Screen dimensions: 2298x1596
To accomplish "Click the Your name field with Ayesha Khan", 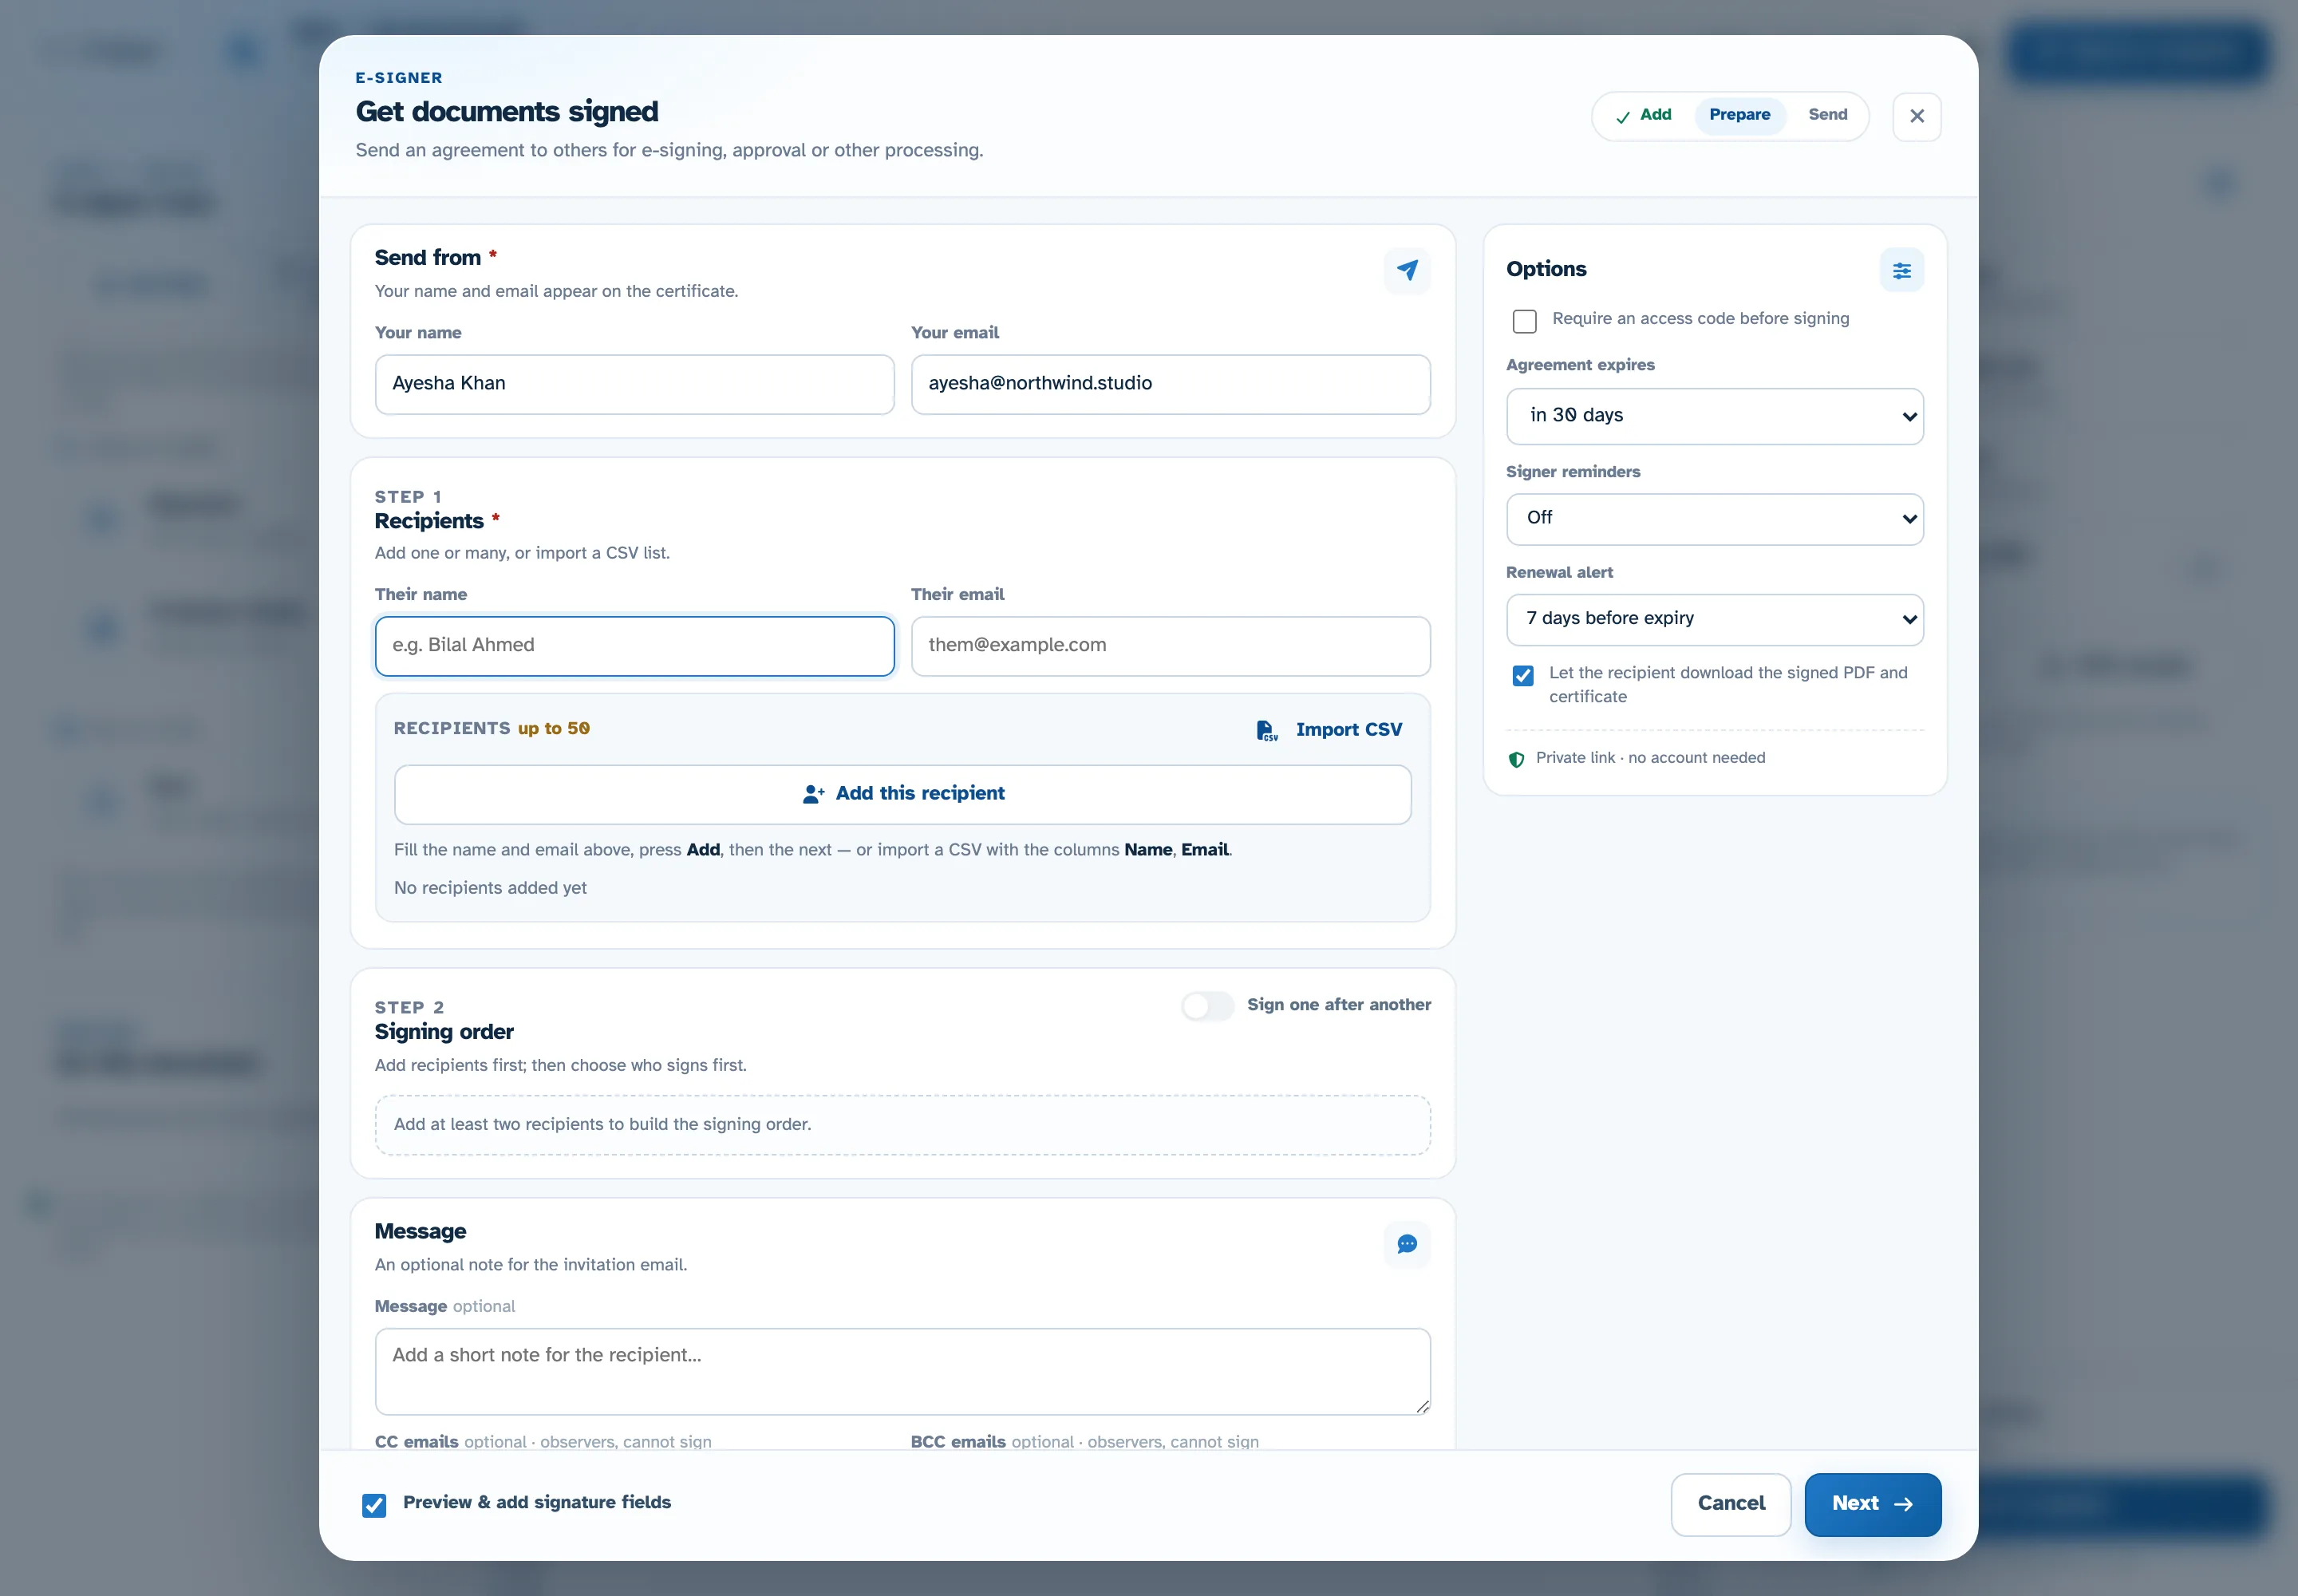I will 634,384.
